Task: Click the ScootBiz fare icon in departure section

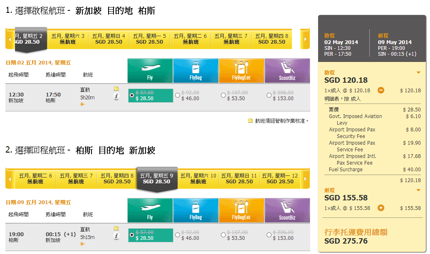Action: [x=287, y=70]
